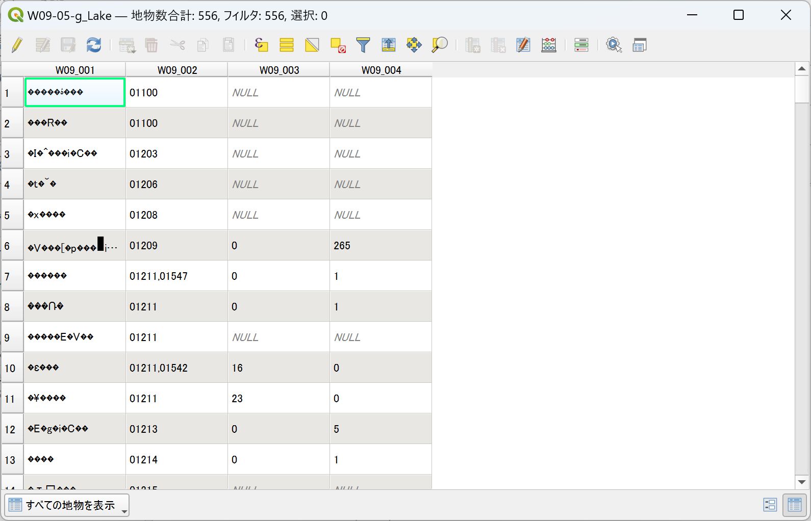Open the すべての地物を表示 filter dropdown
The width and height of the screenshot is (811, 521).
(67, 505)
